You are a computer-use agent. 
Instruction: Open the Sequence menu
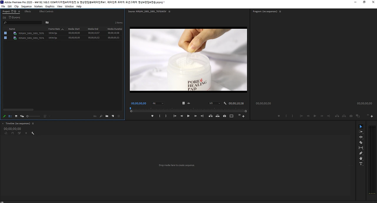click(x=26, y=6)
